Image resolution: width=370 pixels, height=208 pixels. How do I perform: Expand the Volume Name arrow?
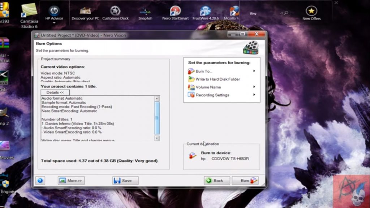coord(254,87)
